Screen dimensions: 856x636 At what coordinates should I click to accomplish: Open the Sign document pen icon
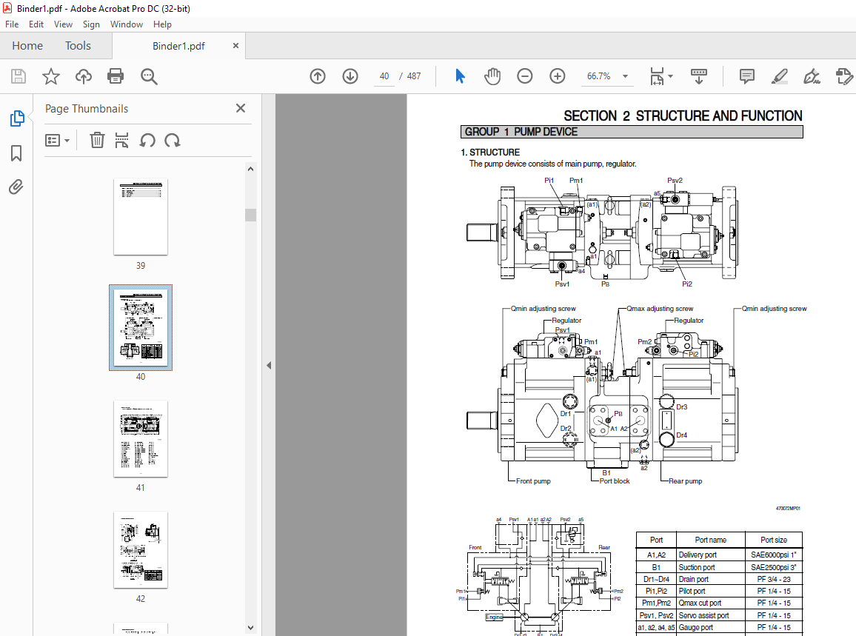coord(812,76)
